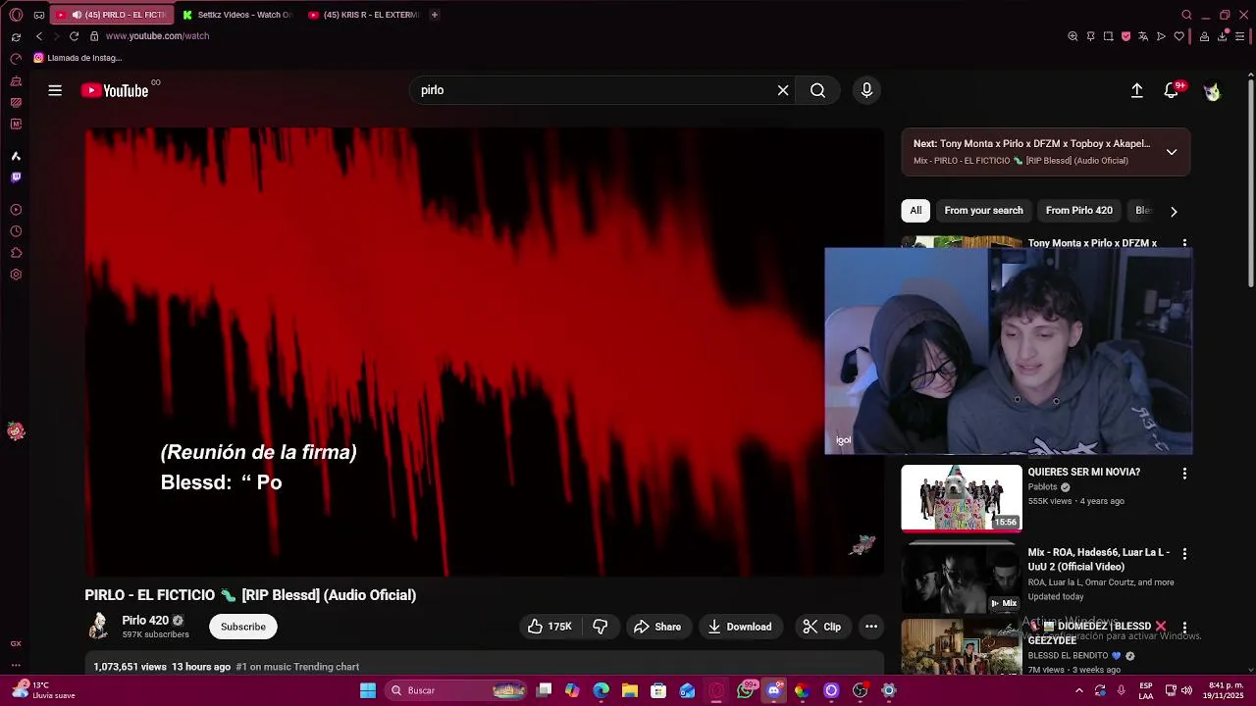Open the YouTube guide hamburger menu
Image resolution: width=1256 pixels, height=706 pixels.
[55, 90]
